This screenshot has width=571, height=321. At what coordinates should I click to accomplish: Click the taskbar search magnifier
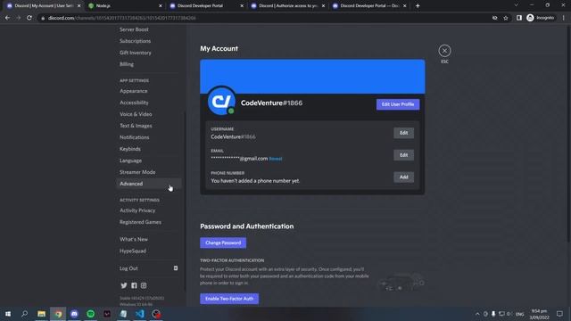click(x=24, y=314)
